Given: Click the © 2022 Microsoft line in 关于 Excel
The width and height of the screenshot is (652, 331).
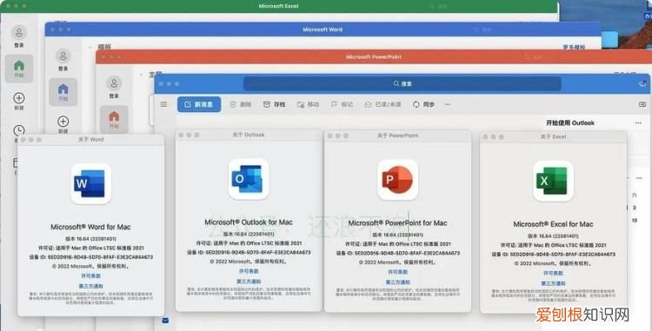Looking at the screenshot, I should point(553,263).
